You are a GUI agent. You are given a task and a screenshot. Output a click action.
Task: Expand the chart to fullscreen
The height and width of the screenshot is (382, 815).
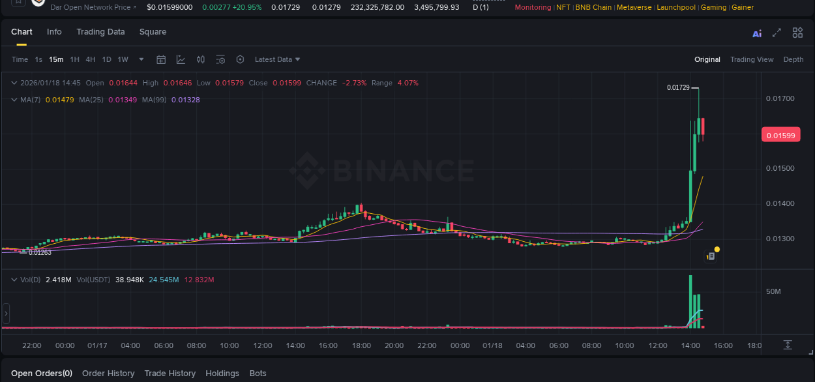777,33
